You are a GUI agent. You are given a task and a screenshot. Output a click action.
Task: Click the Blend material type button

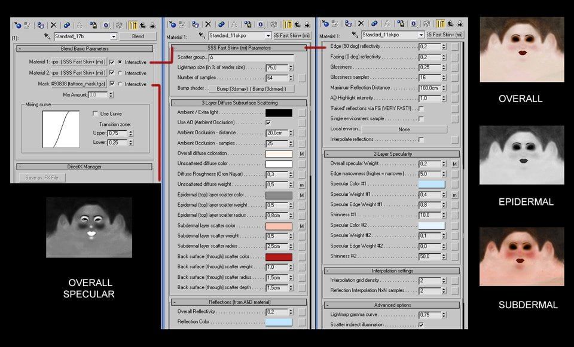coord(138,36)
